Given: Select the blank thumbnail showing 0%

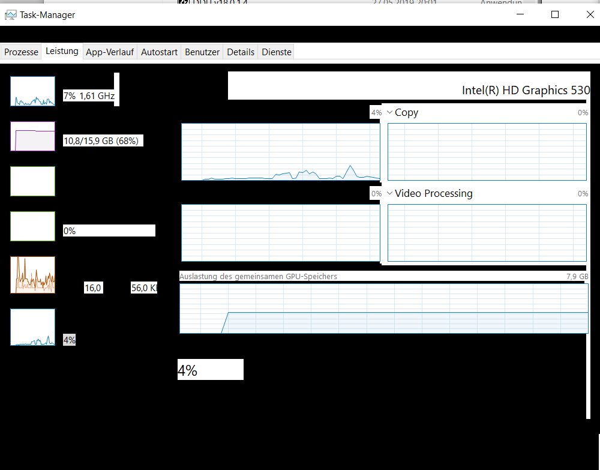Looking at the screenshot, I should coord(32,226).
